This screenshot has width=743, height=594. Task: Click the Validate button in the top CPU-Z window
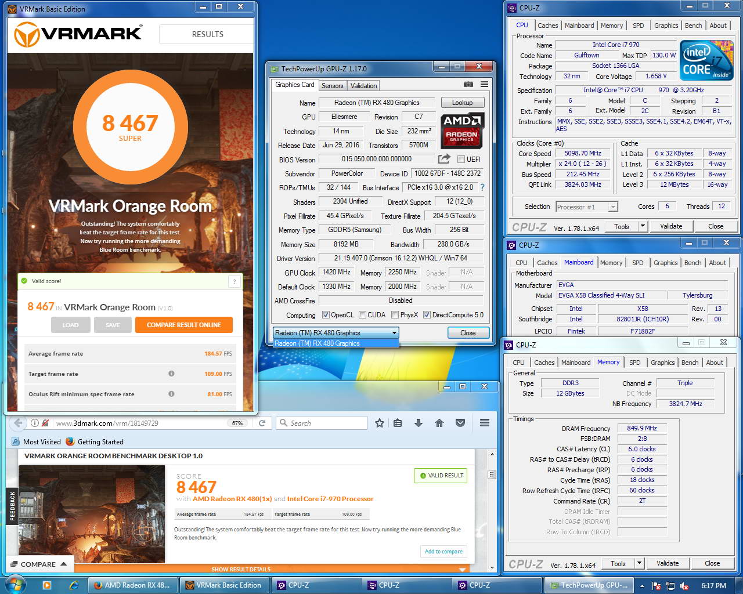point(671,226)
